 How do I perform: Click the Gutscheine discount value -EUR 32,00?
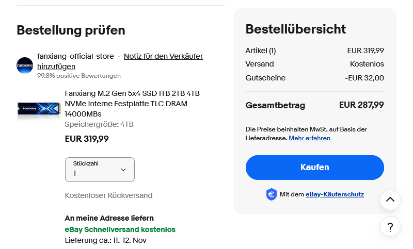pos(364,78)
